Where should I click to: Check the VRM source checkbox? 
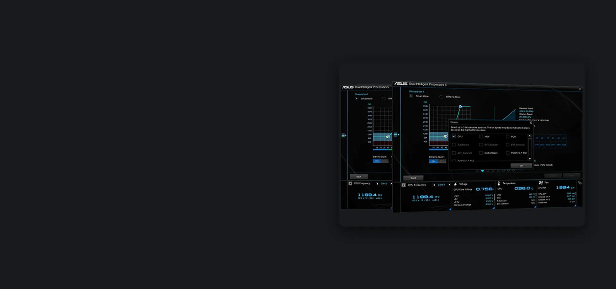pos(481,136)
